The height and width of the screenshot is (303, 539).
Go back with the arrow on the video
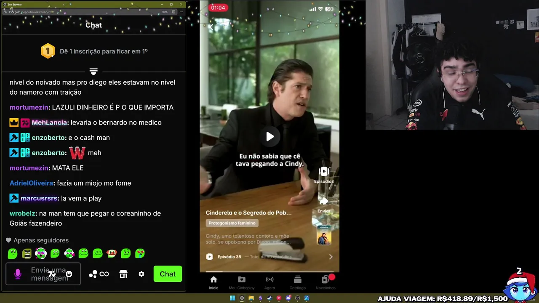click(212, 26)
